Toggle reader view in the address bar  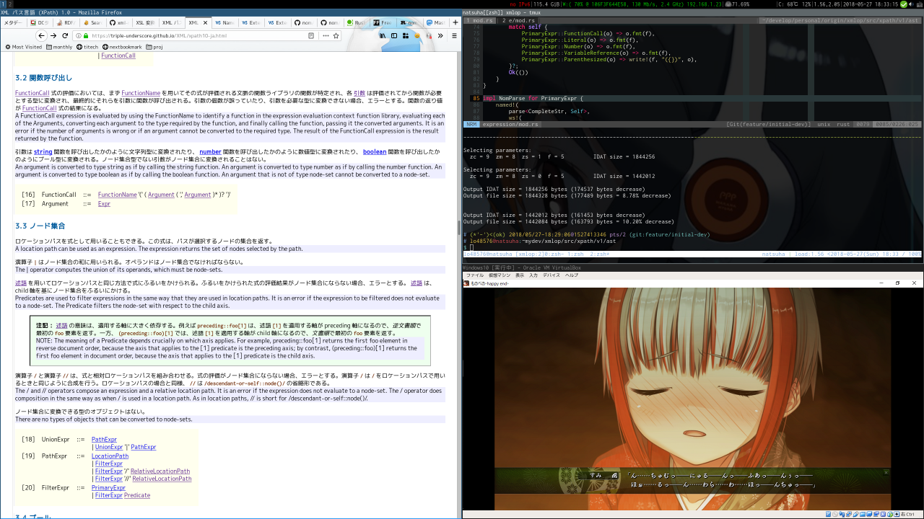click(311, 35)
